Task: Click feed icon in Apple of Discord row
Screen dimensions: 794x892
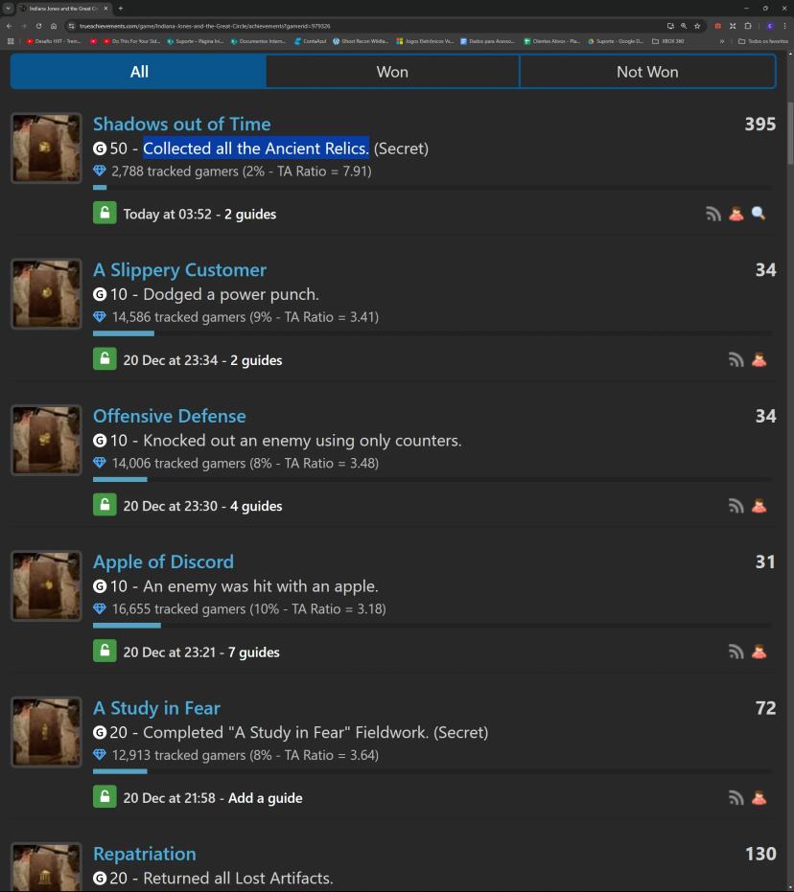Action: coord(736,652)
